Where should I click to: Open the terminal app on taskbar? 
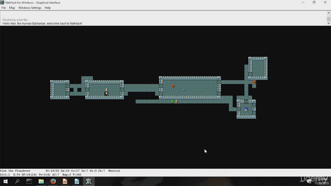29,181
